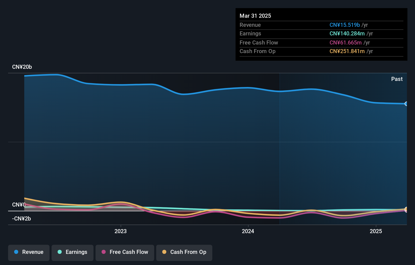415x265 pixels.
Task: Click the Past label on chart
Action: point(397,79)
